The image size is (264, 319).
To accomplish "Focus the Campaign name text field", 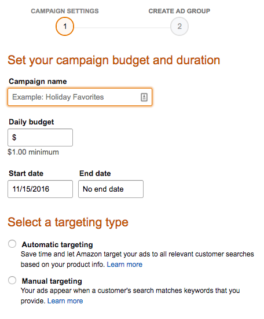I will [80, 97].
